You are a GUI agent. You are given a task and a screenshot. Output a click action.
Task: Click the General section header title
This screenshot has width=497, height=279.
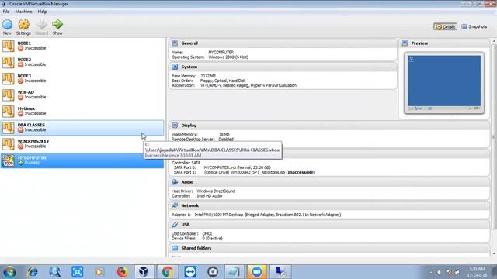pos(189,43)
